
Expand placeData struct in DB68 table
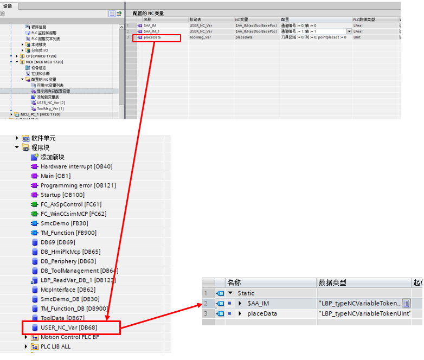(x=240, y=313)
